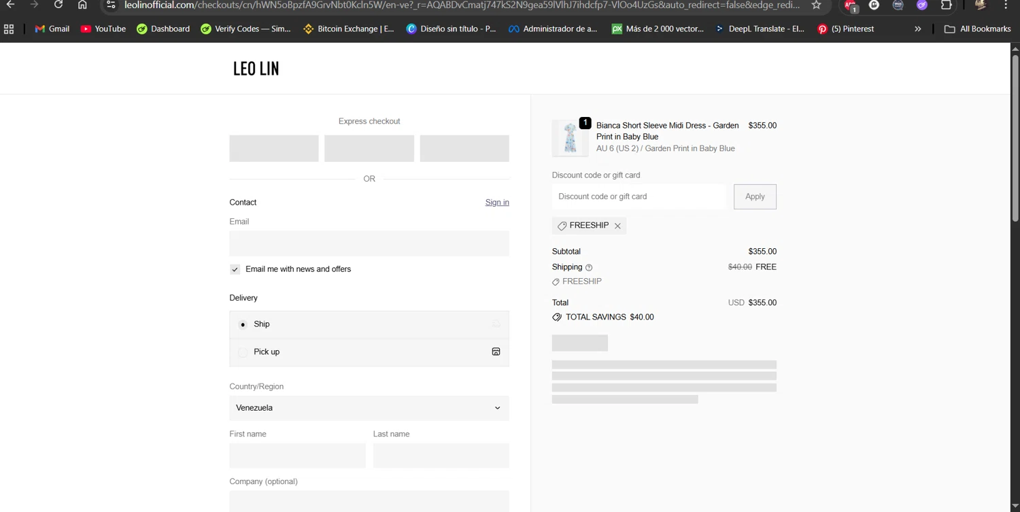Click the Apply discount button
This screenshot has width=1020, height=512.
click(x=755, y=197)
